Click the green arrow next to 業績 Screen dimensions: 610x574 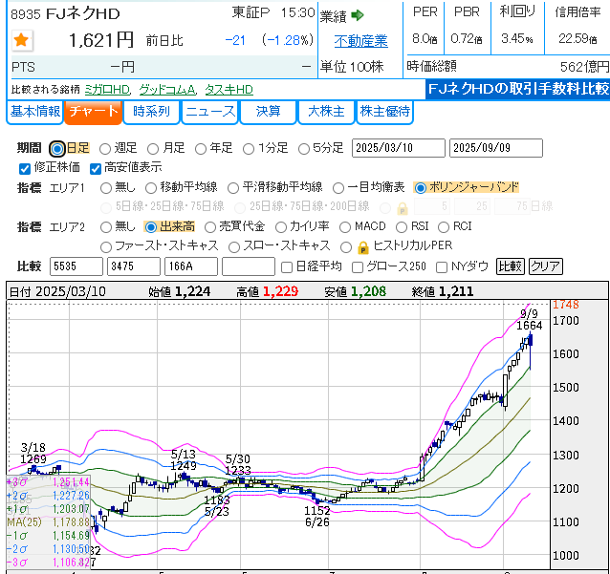click(x=358, y=15)
